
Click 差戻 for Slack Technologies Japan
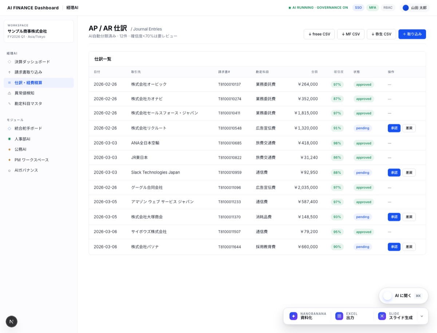click(x=409, y=173)
